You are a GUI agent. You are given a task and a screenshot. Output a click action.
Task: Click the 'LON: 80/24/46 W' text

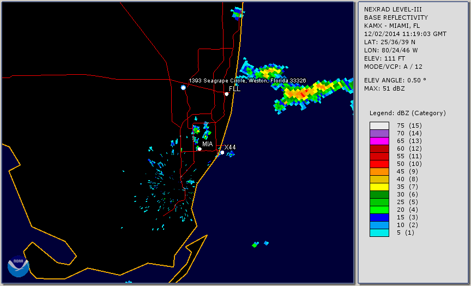(391, 50)
